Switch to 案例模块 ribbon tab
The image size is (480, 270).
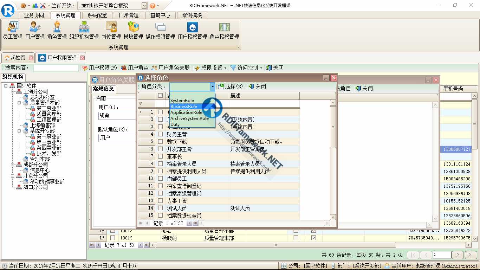click(x=192, y=15)
